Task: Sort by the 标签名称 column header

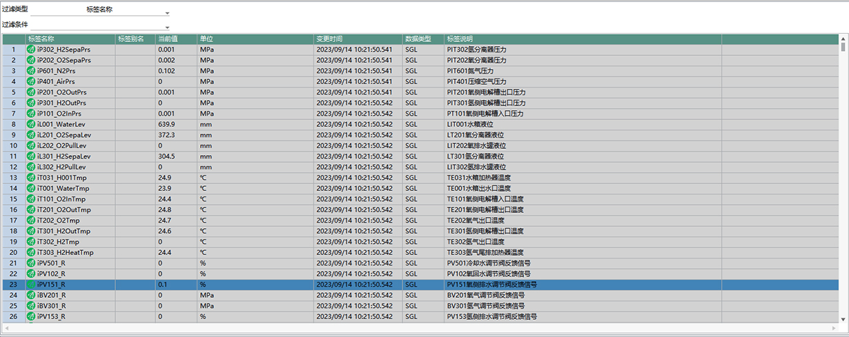Action: [69, 39]
